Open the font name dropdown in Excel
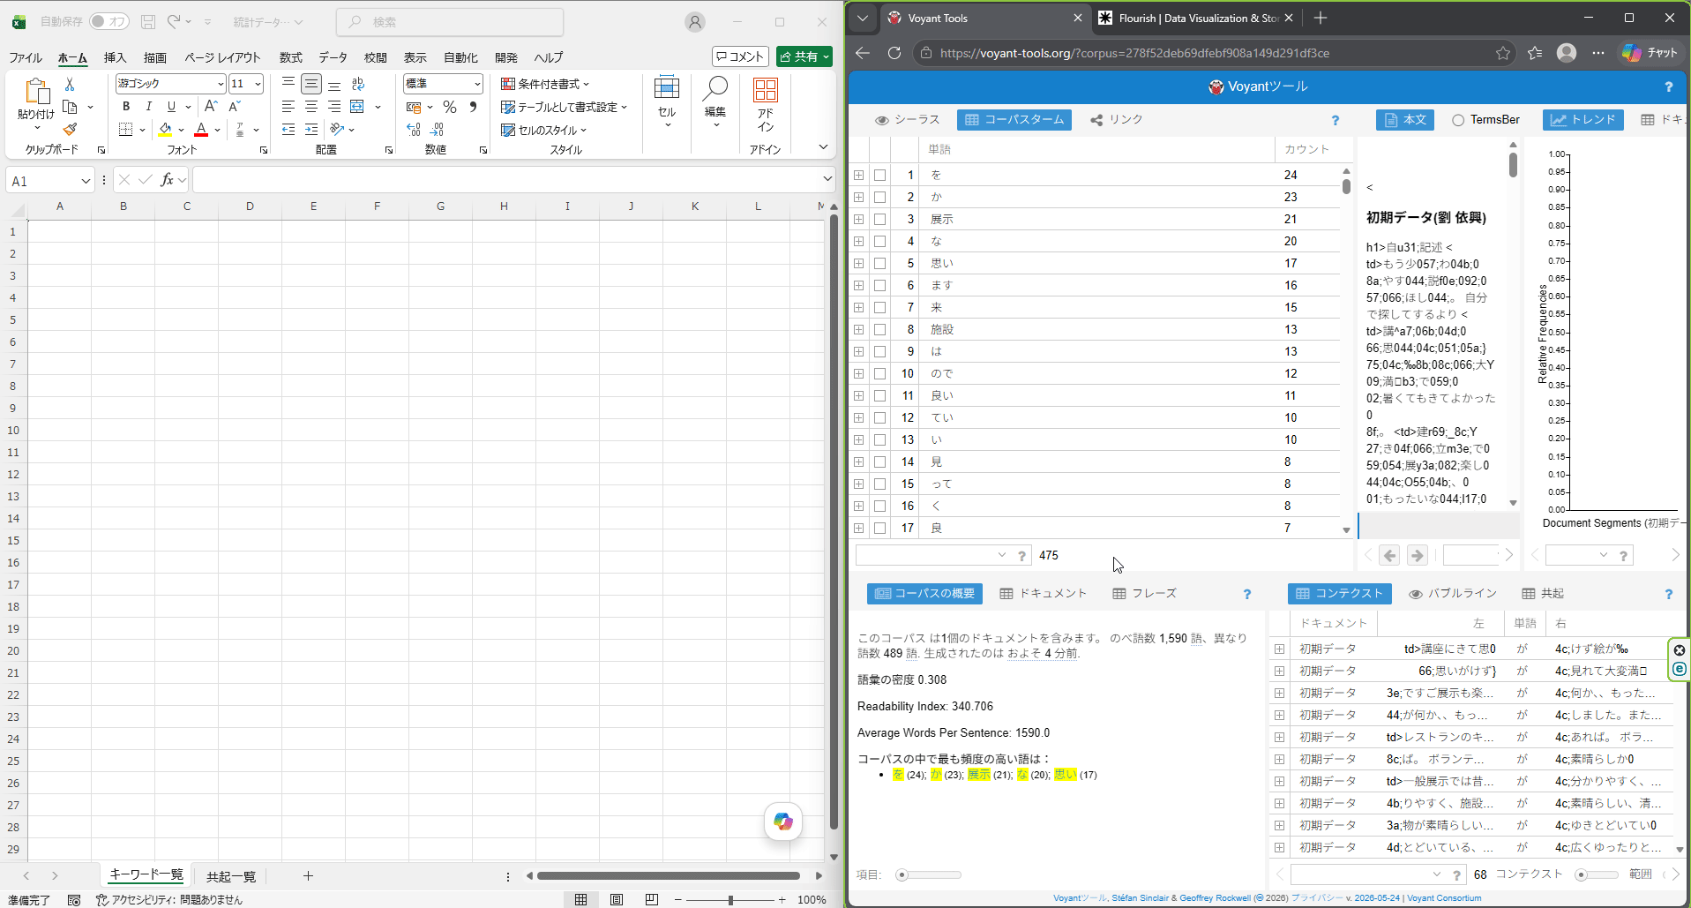1691x908 pixels. tap(221, 84)
